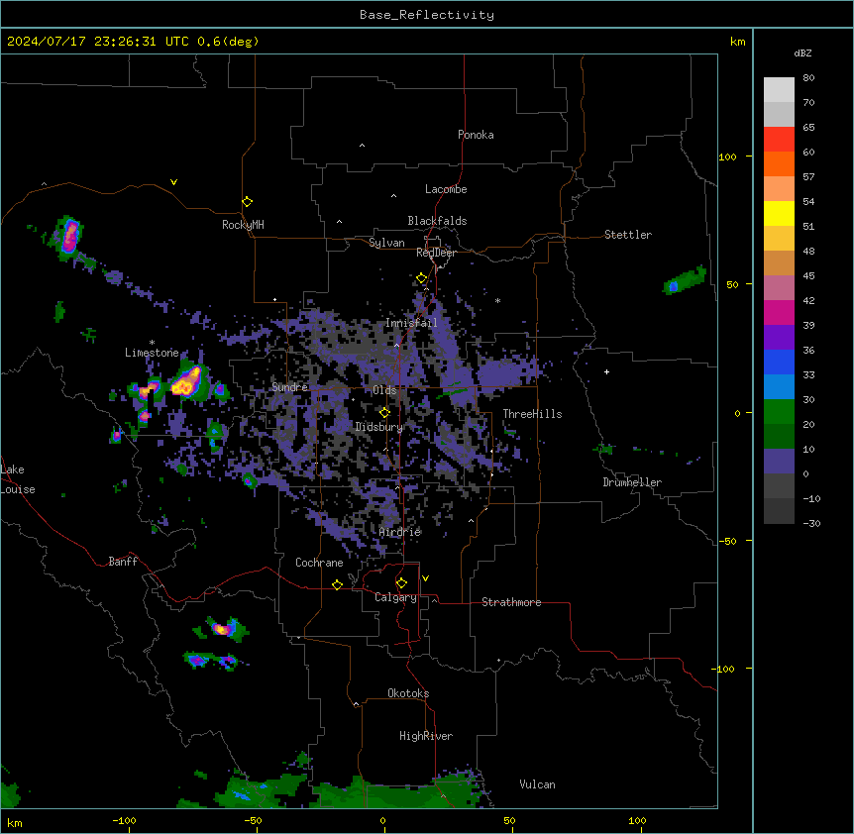Pick the purple 36-39 dBZ legend color
Image resolution: width=854 pixels, height=834 pixels.
779,338
